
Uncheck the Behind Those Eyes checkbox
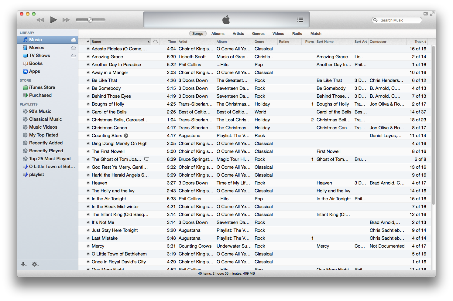[x=88, y=96]
